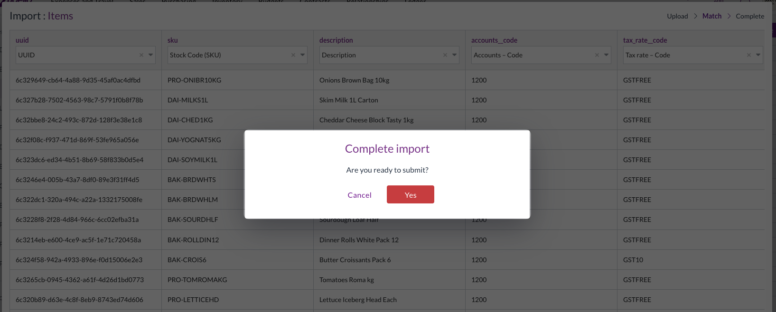The image size is (776, 312).
Task: Cancel the Complete import dialog
Action: pos(359,195)
